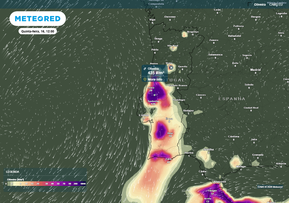Click the LEGENDA panel header

click(x=13, y=171)
